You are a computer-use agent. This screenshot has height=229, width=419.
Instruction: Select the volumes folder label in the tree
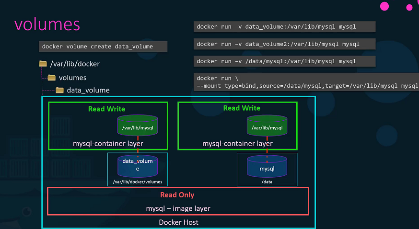(x=72, y=78)
